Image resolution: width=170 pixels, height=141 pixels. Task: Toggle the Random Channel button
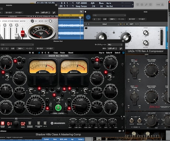pos(30,123)
